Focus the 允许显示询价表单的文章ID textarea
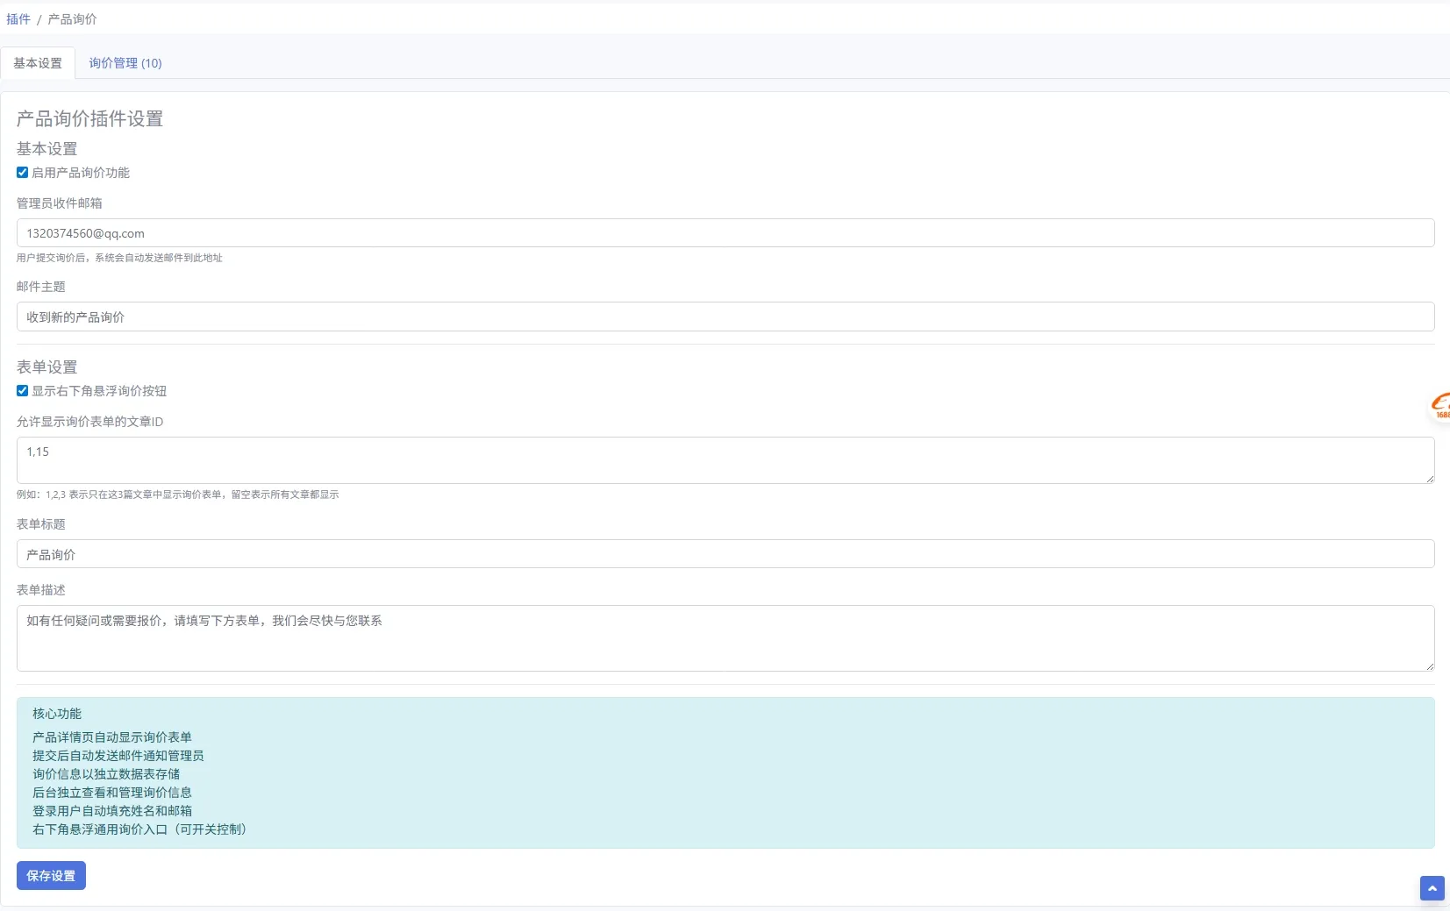The height and width of the screenshot is (911, 1450). point(725,460)
